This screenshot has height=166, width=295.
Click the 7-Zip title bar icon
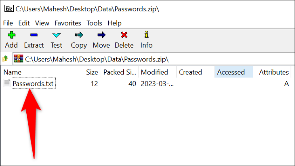pyautogui.click(x=8, y=8)
